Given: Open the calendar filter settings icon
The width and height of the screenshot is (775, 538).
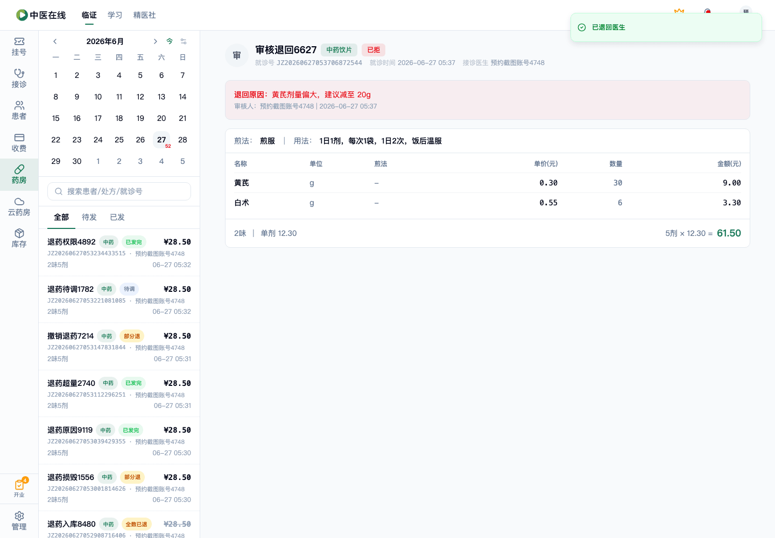Looking at the screenshot, I should tap(184, 41).
